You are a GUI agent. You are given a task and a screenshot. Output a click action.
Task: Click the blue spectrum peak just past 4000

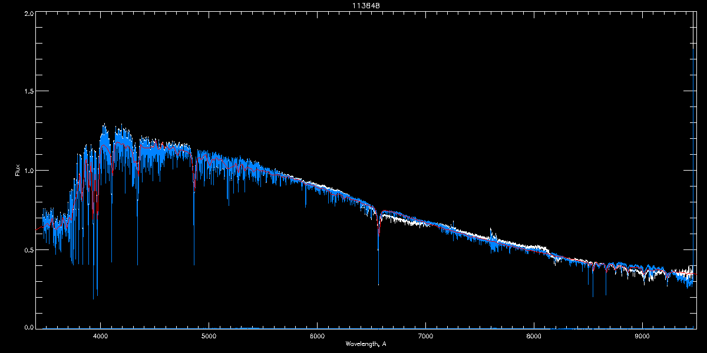[104, 125]
